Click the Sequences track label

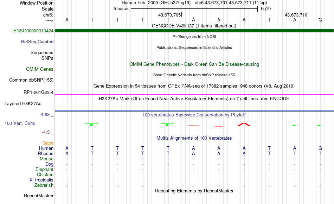[x=42, y=52]
